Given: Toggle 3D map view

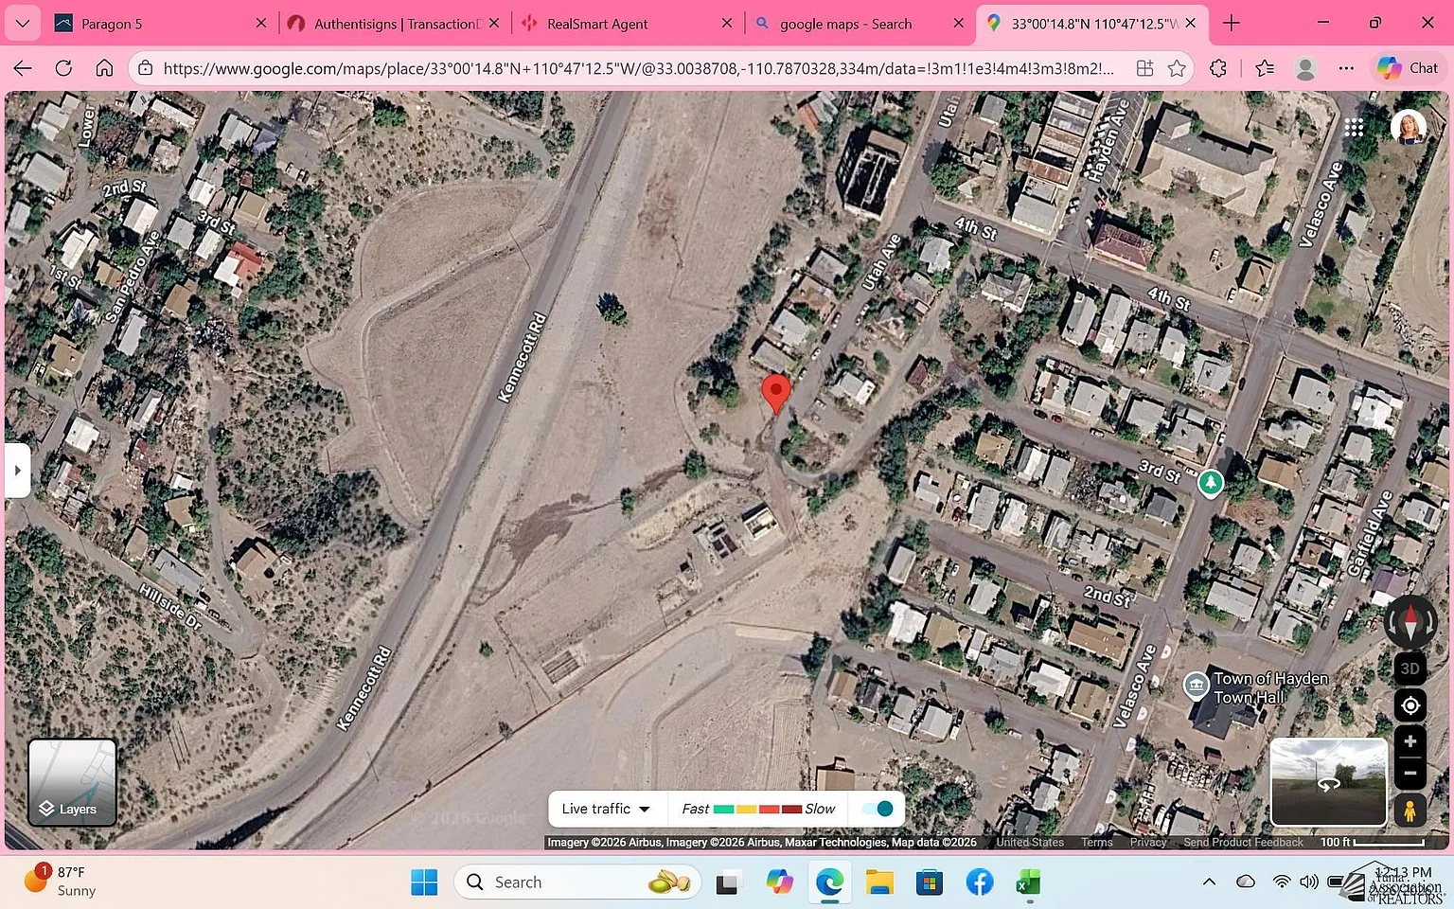Looking at the screenshot, I should (1410, 668).
